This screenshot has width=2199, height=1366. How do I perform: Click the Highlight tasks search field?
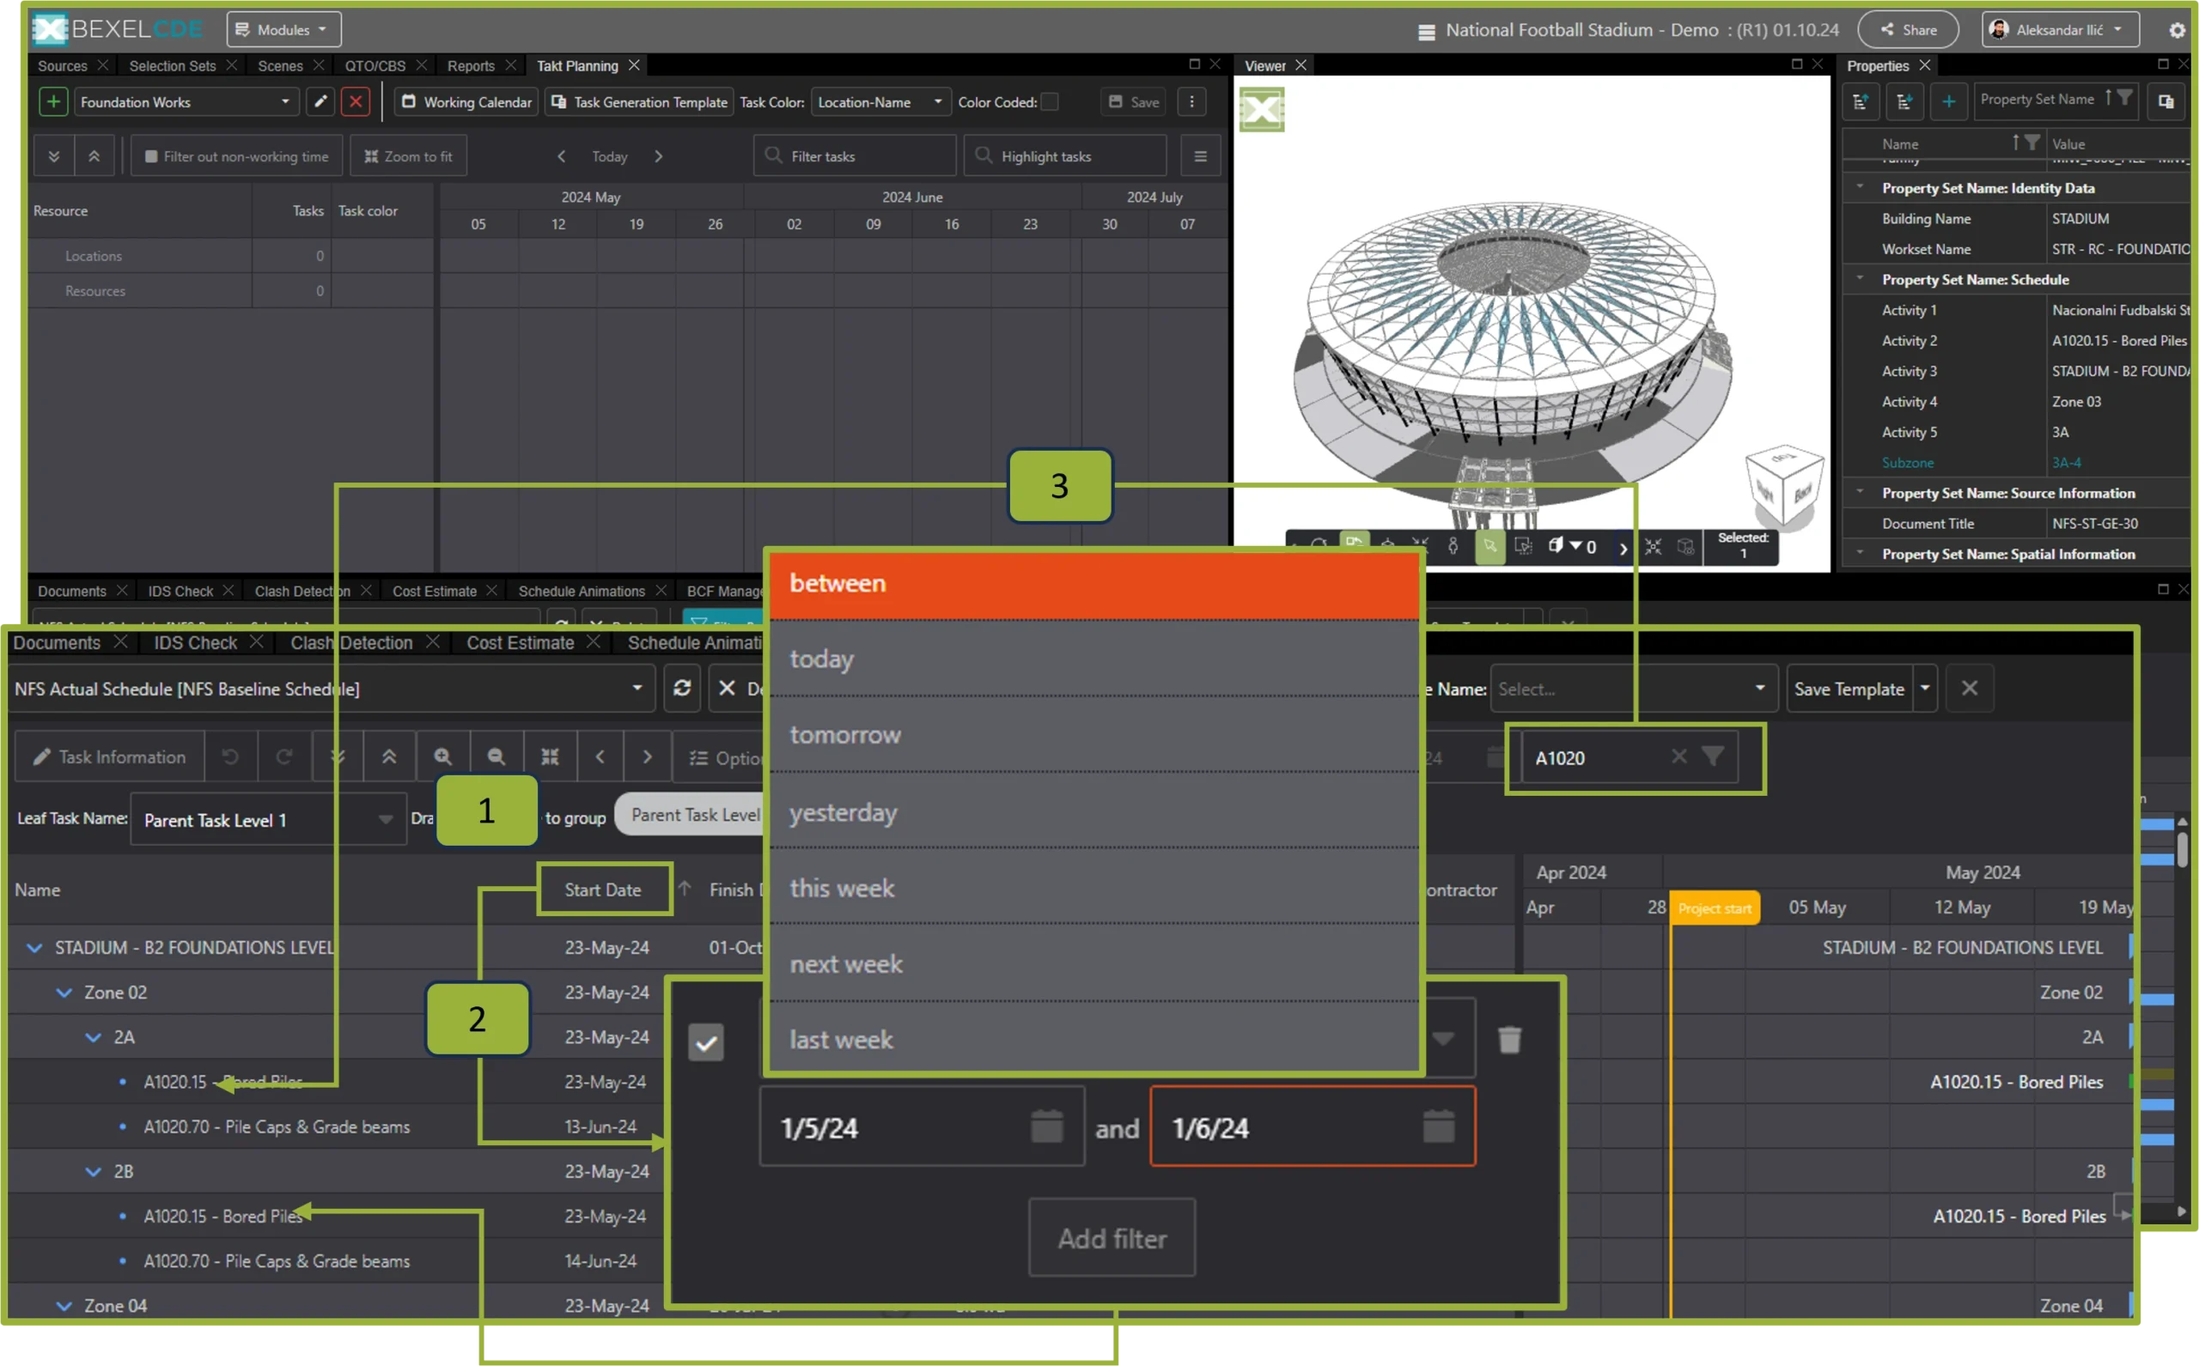tap(1064, 156)
